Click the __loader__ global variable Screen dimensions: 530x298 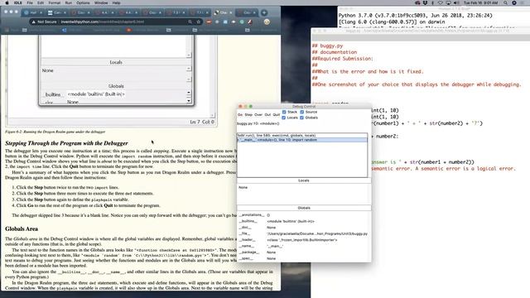(x=247, y=240)
